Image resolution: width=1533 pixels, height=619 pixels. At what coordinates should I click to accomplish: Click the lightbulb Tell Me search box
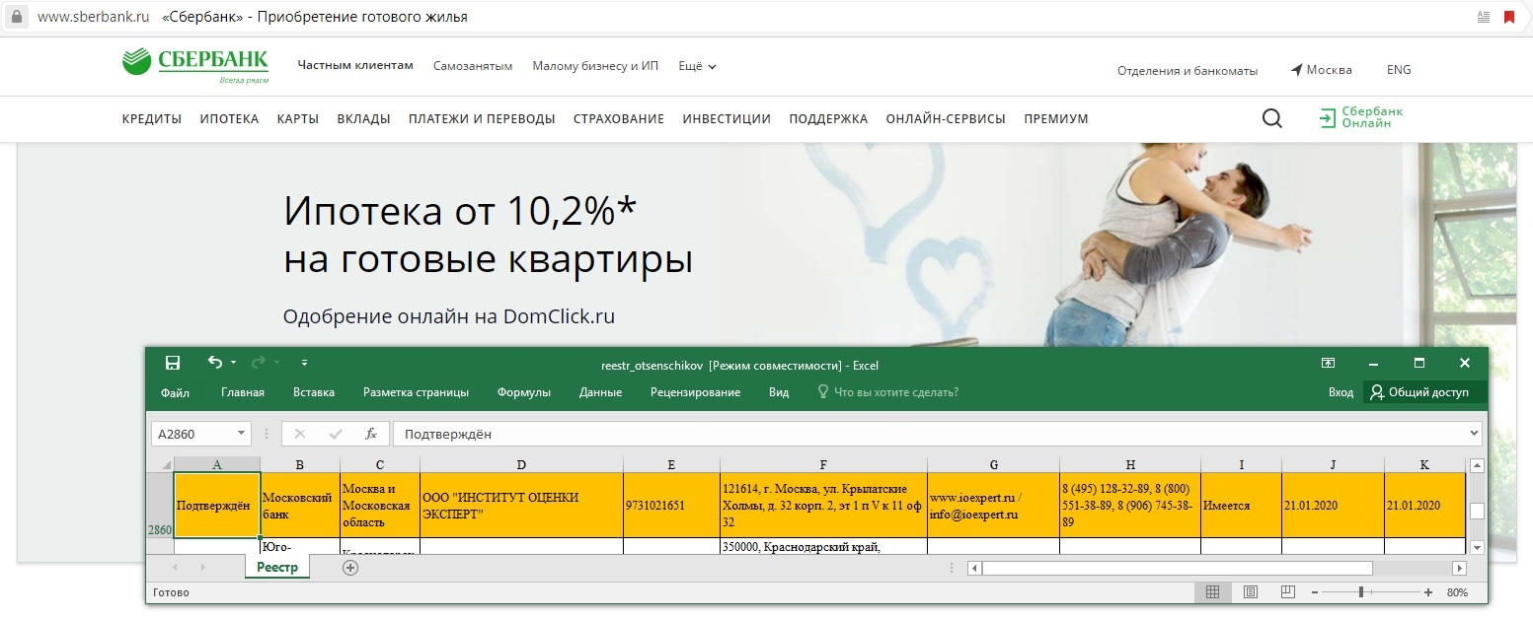coord(887,392)
